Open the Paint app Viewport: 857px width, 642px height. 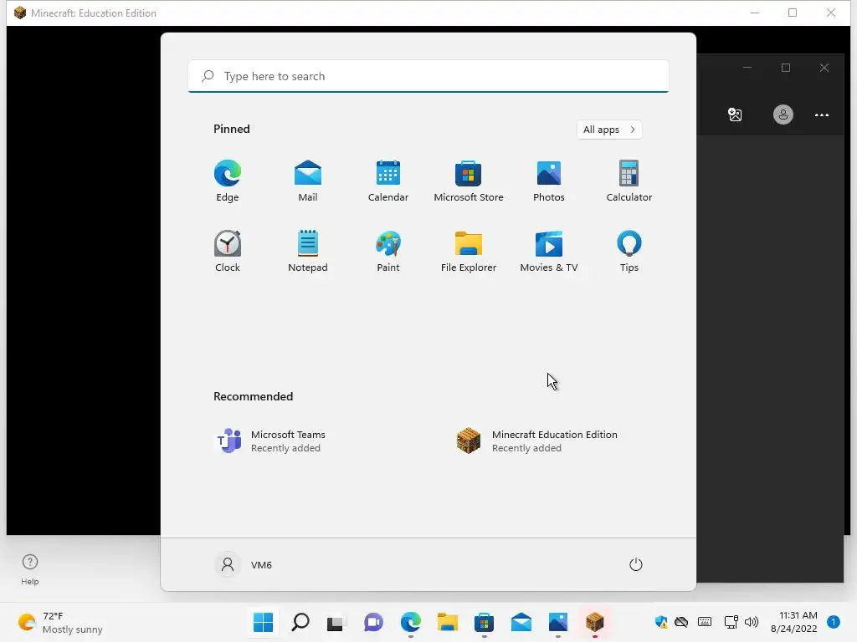coord(388,251)
